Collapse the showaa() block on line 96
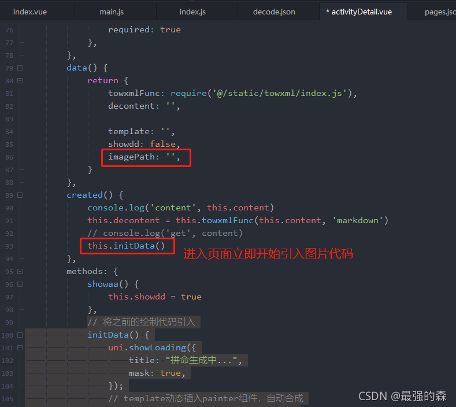 pyautogui.click(x=20, y=284)
